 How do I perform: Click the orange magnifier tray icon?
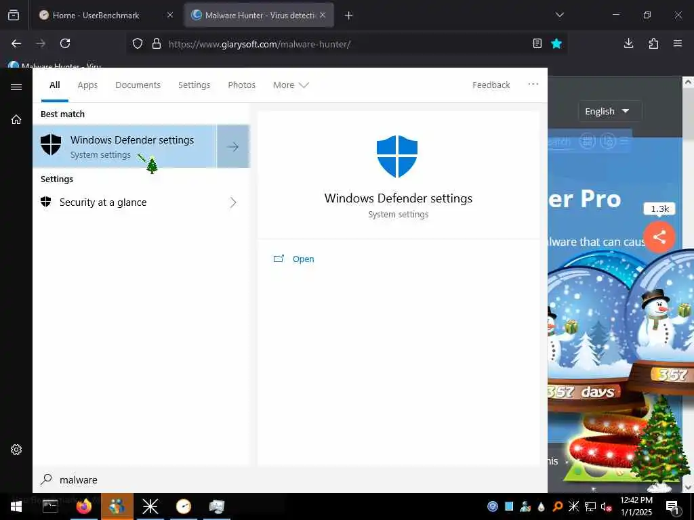tap(558, 506)
